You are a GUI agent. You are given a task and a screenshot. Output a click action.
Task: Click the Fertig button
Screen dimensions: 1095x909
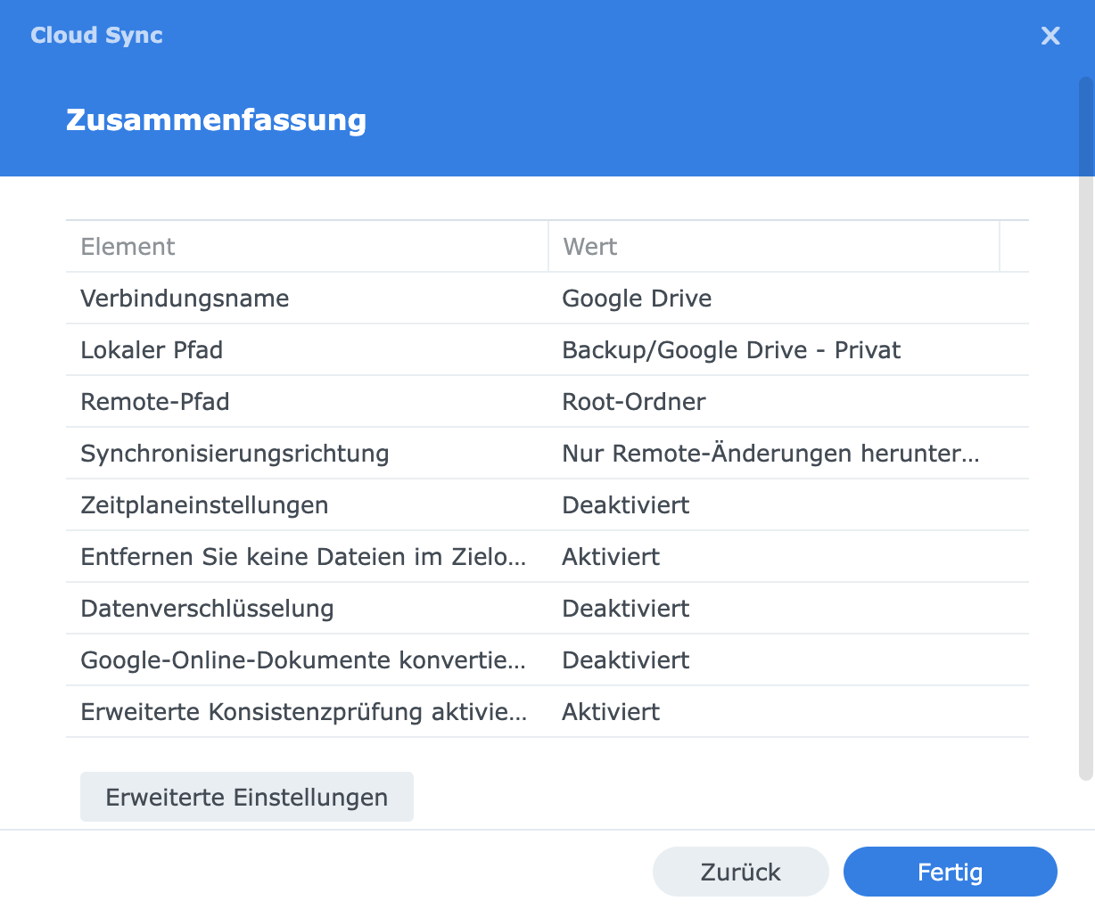[x=950, y=872]
